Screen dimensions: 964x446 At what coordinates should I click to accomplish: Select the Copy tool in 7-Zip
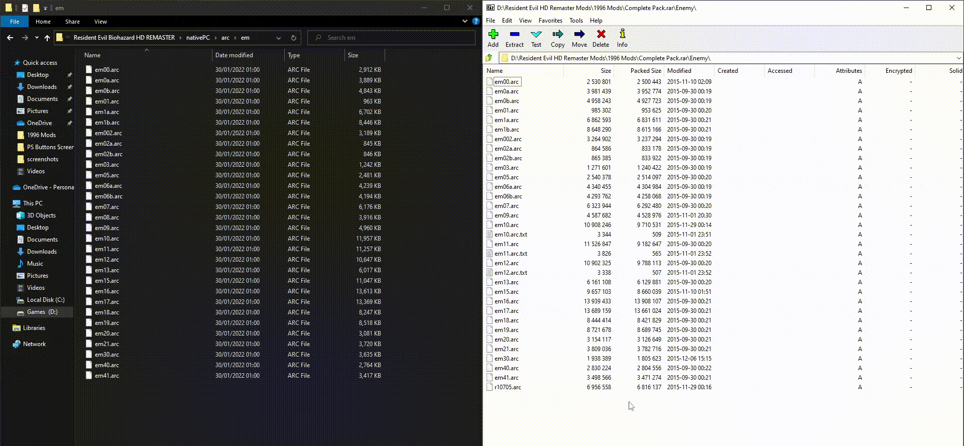557,38
